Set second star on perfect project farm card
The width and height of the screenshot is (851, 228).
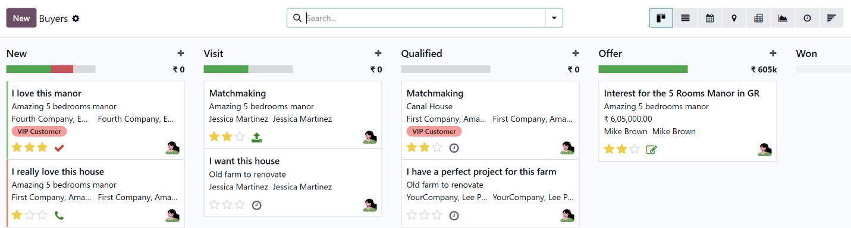click(425, 215)
